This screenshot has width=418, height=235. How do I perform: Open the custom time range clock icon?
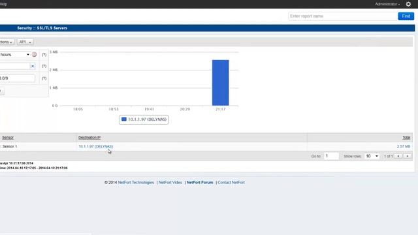pos(34,54)
